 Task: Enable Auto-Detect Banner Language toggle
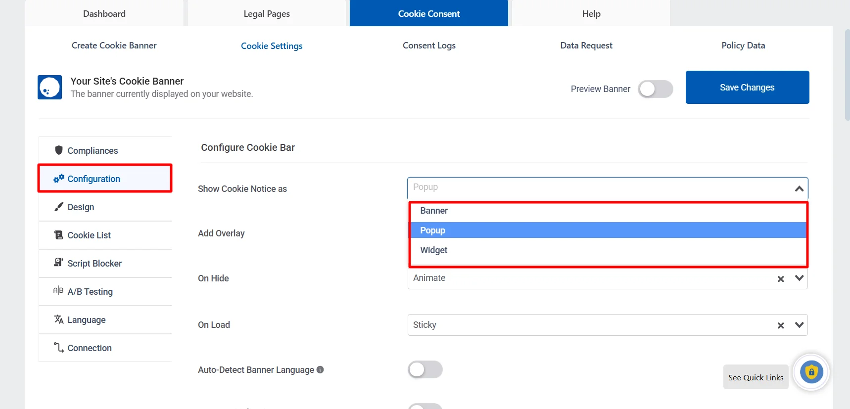[x=425, y=369]
